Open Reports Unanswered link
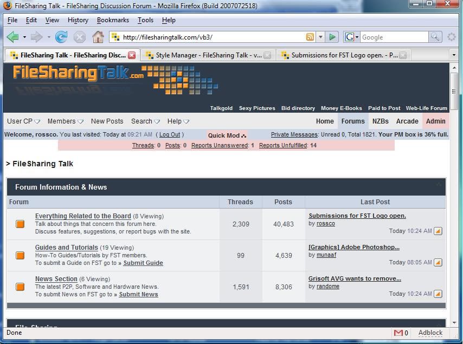This screenshot has height=344, width=463. [x=220, y=145]
